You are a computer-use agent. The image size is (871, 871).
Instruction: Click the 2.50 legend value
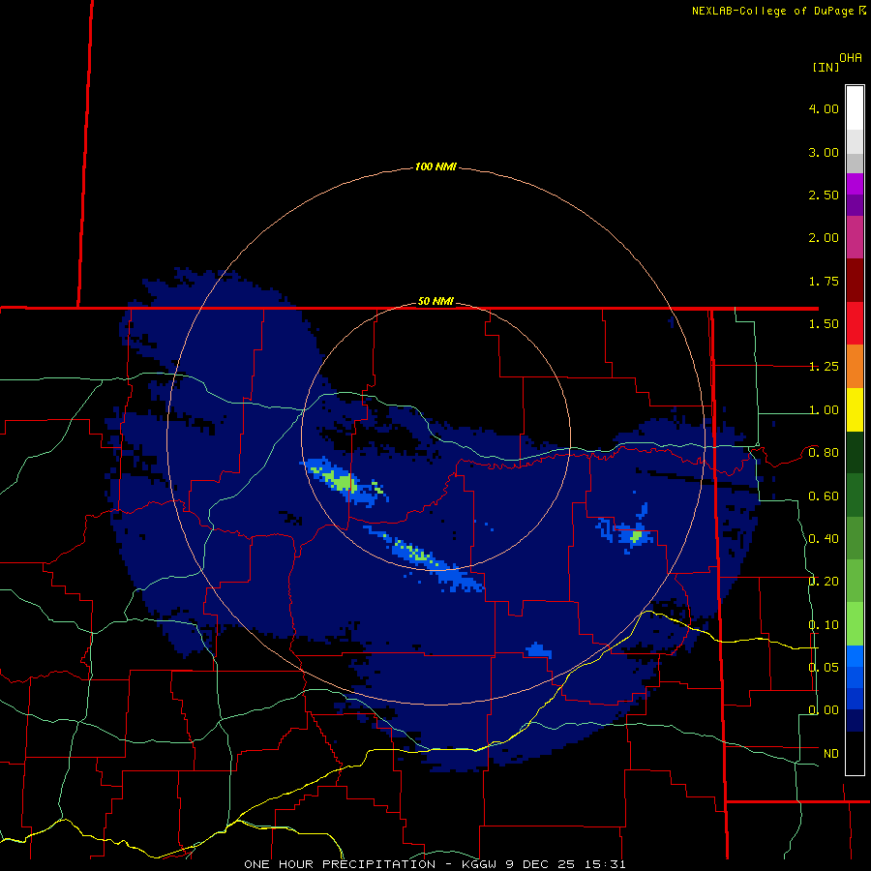click(x=824, y=195)
